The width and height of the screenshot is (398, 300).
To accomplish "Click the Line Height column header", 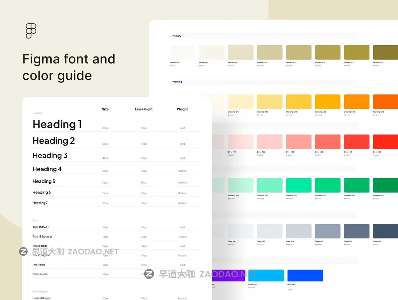I will tap(144, 109).
